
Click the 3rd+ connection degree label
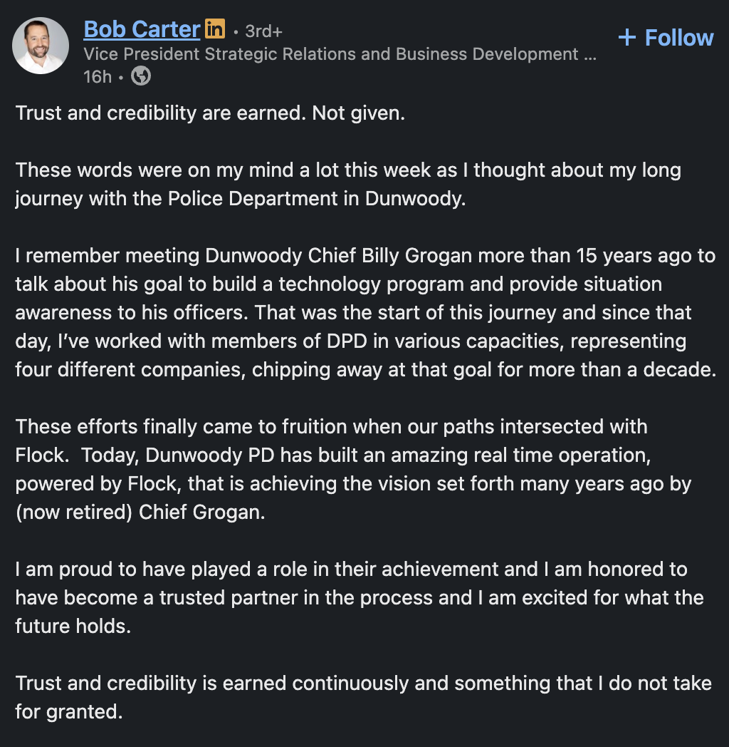(x=263, y=31)
